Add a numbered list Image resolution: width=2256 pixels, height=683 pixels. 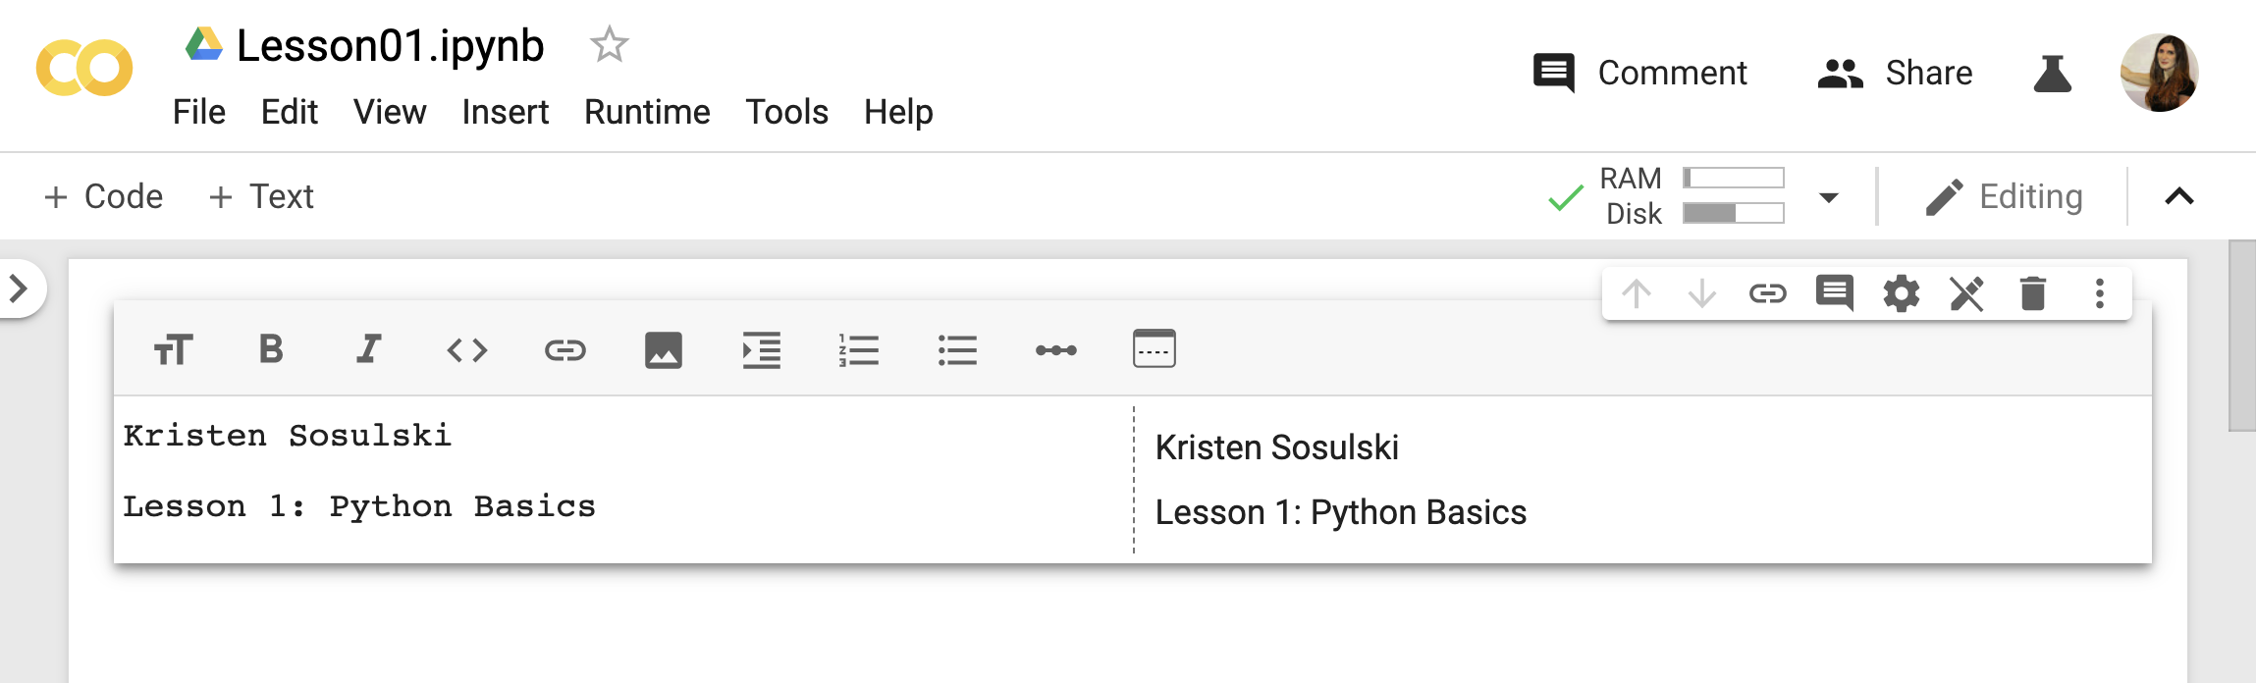pyautogui.click(x=859, y=350)
